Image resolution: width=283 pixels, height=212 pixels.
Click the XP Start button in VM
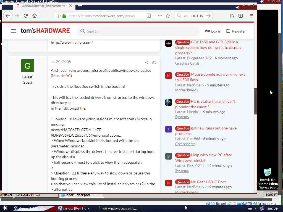point(7,195)
